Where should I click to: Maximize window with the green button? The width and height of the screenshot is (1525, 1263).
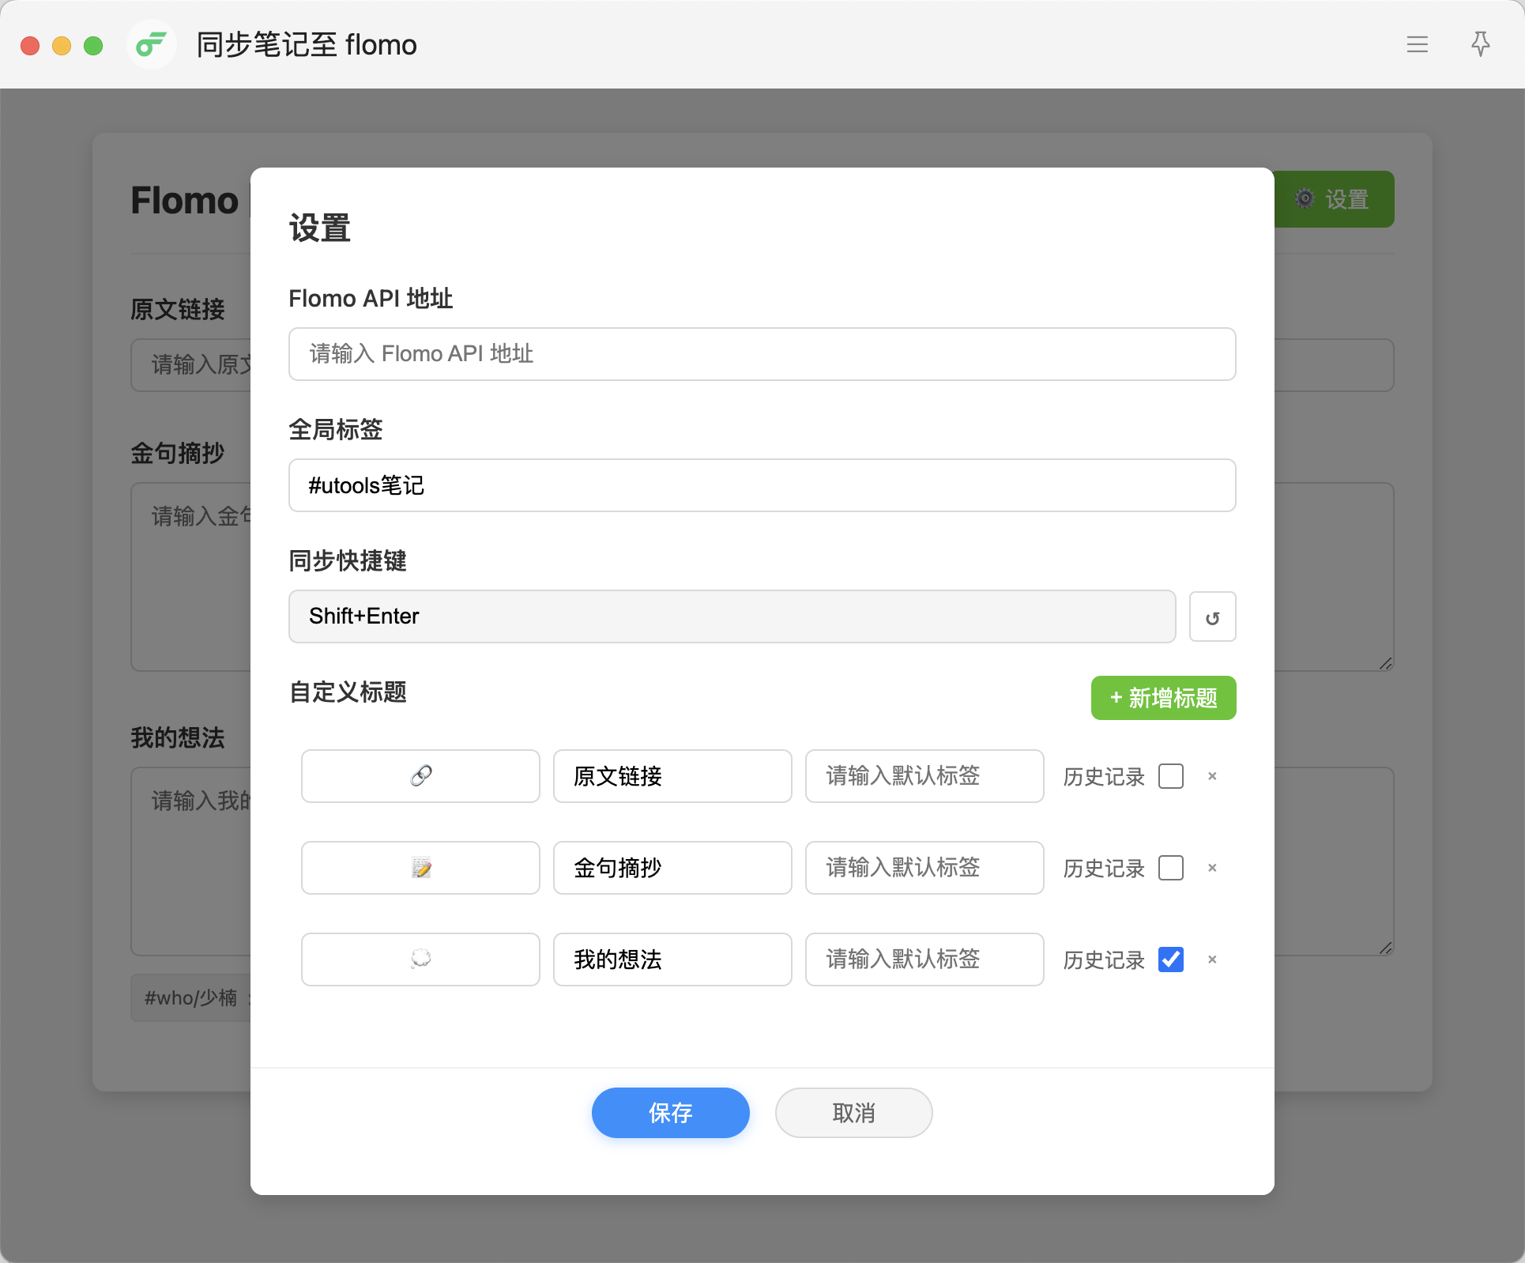point(93,46)
